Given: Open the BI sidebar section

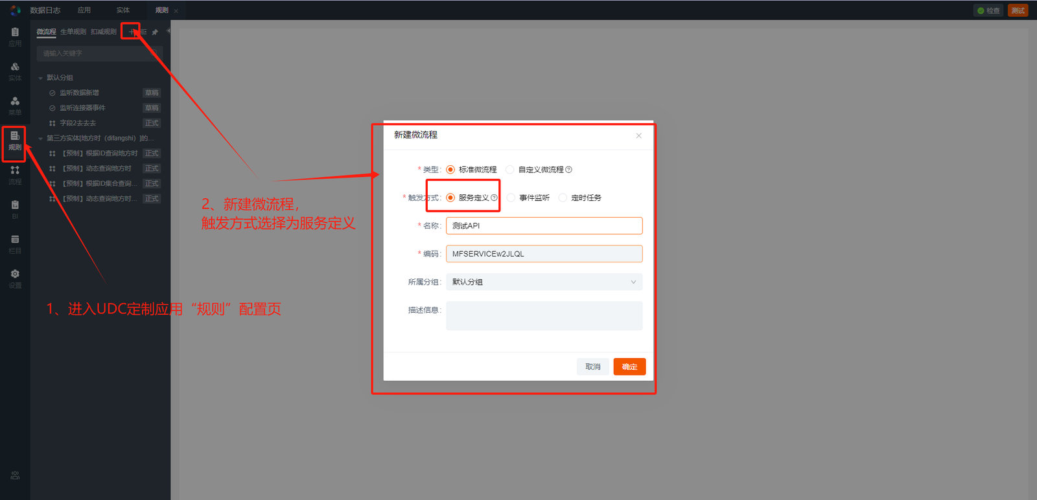Looking at the screenshot, I should click(15, 209).
